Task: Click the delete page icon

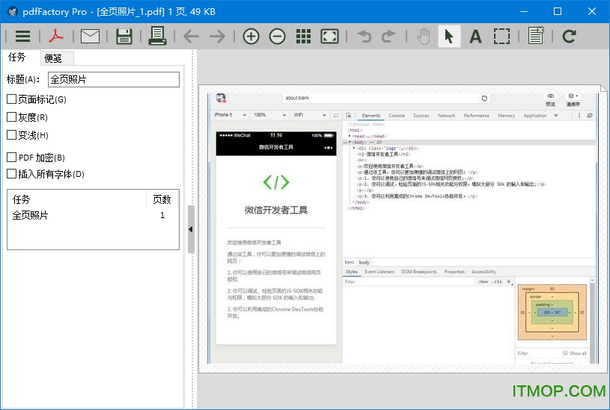Action: click(x=536, y=35)
